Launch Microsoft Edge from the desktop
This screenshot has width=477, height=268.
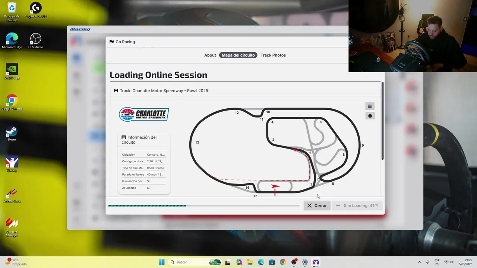pos(12,41)
